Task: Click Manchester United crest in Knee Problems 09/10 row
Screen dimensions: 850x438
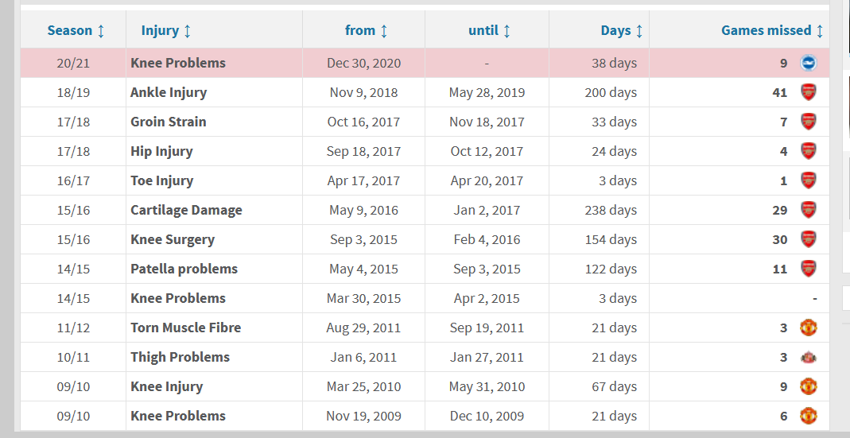Action: [808, 416]
